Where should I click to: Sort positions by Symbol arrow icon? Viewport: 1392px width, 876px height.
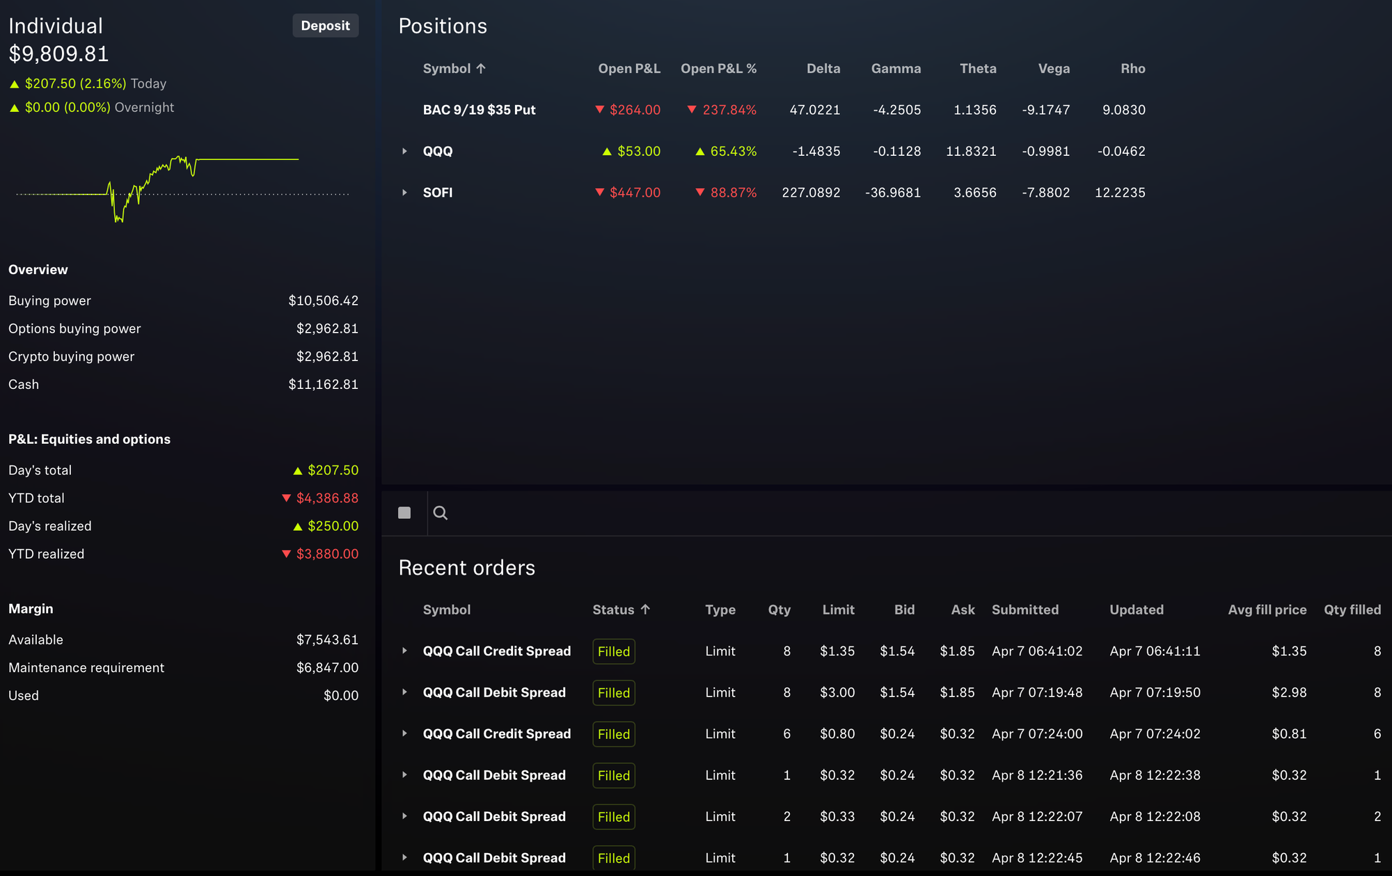[x=481, y=68]
